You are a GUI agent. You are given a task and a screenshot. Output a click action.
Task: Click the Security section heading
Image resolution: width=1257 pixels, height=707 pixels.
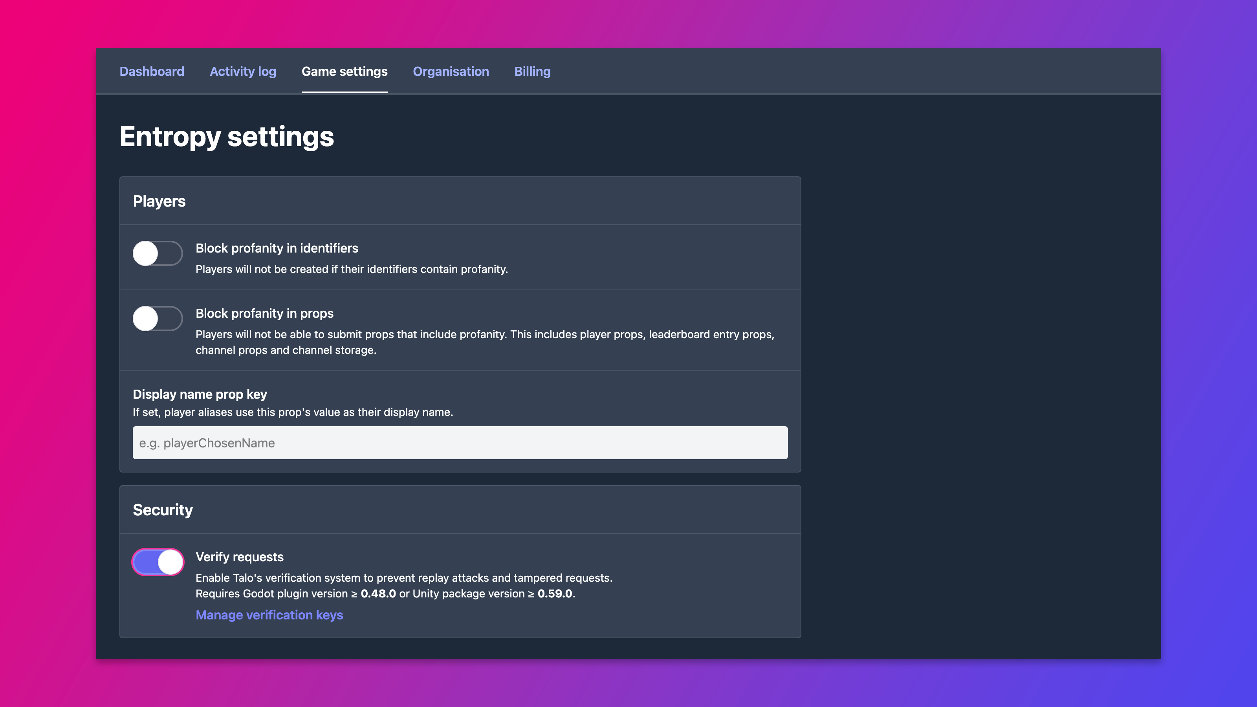163,509
